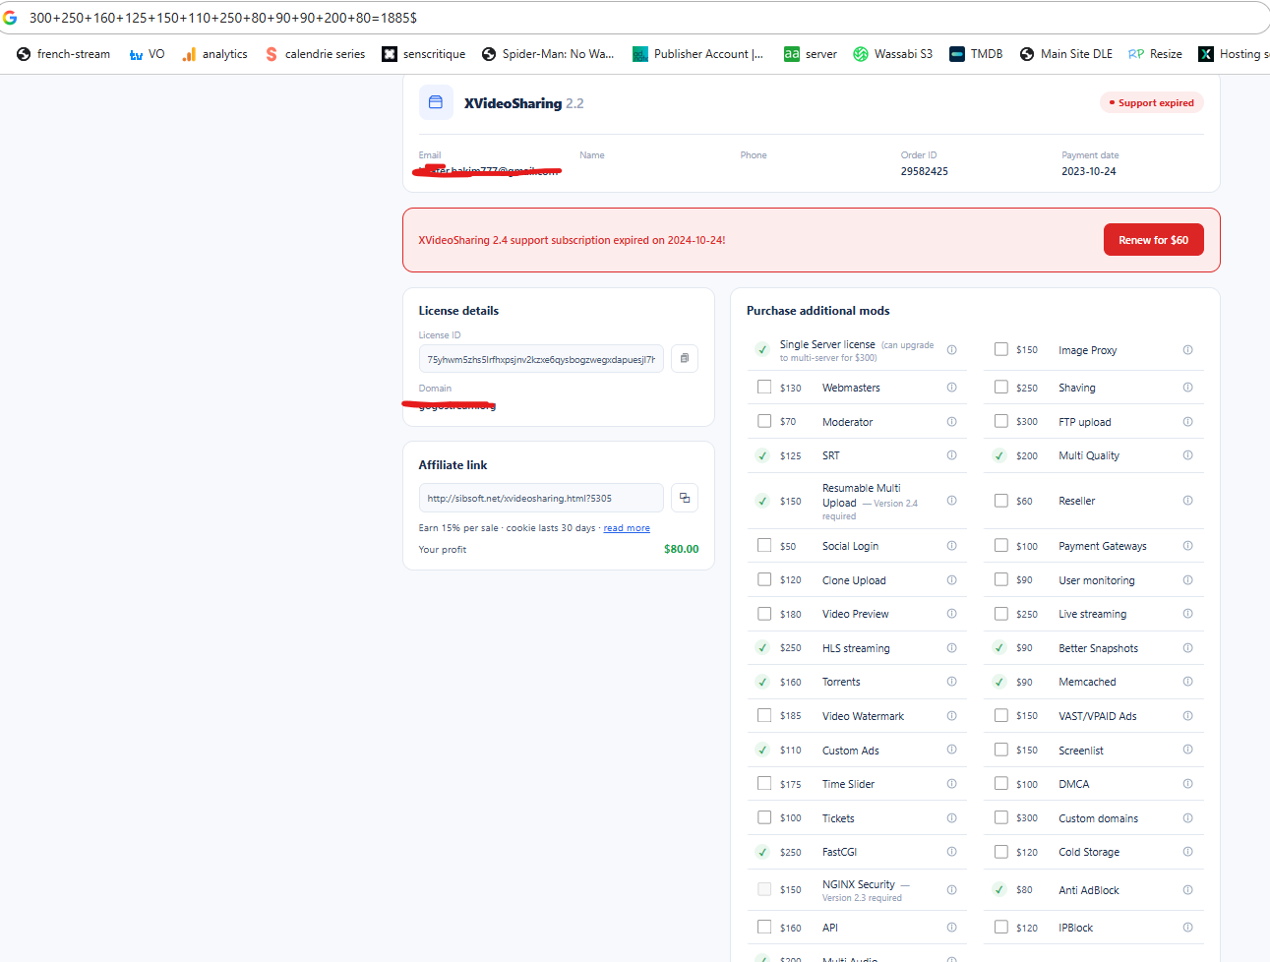Click the Support expired badge

1151,102
